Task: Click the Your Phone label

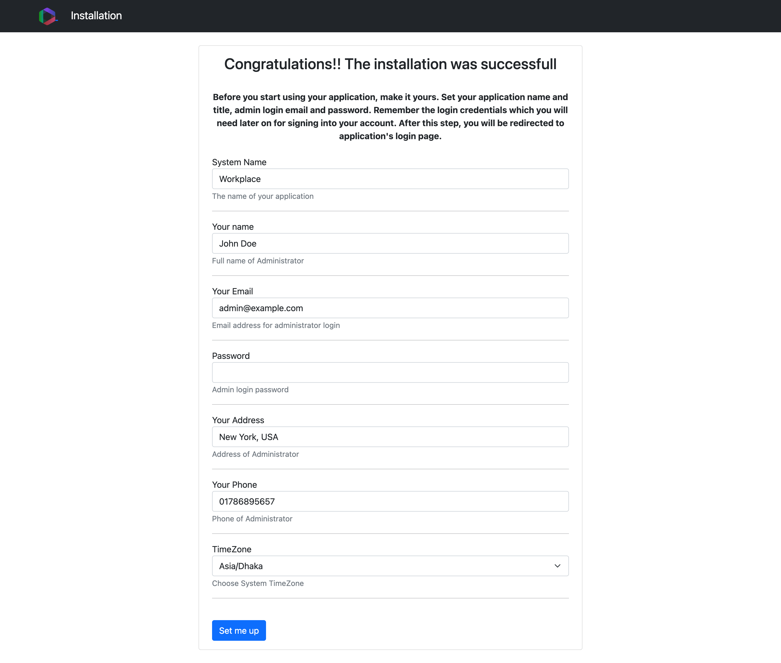Action: pos(234,485)
